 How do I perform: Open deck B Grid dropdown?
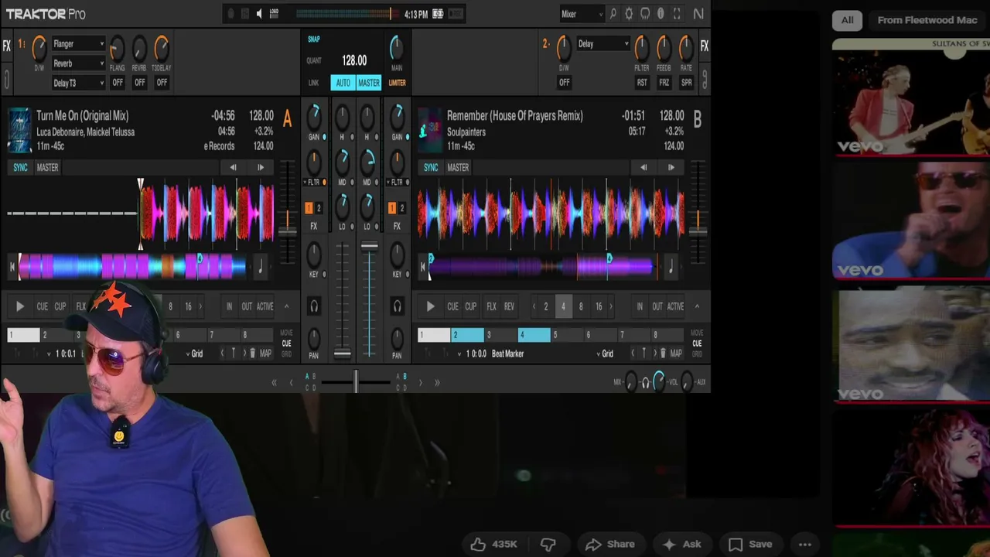[x=603, y=354]
